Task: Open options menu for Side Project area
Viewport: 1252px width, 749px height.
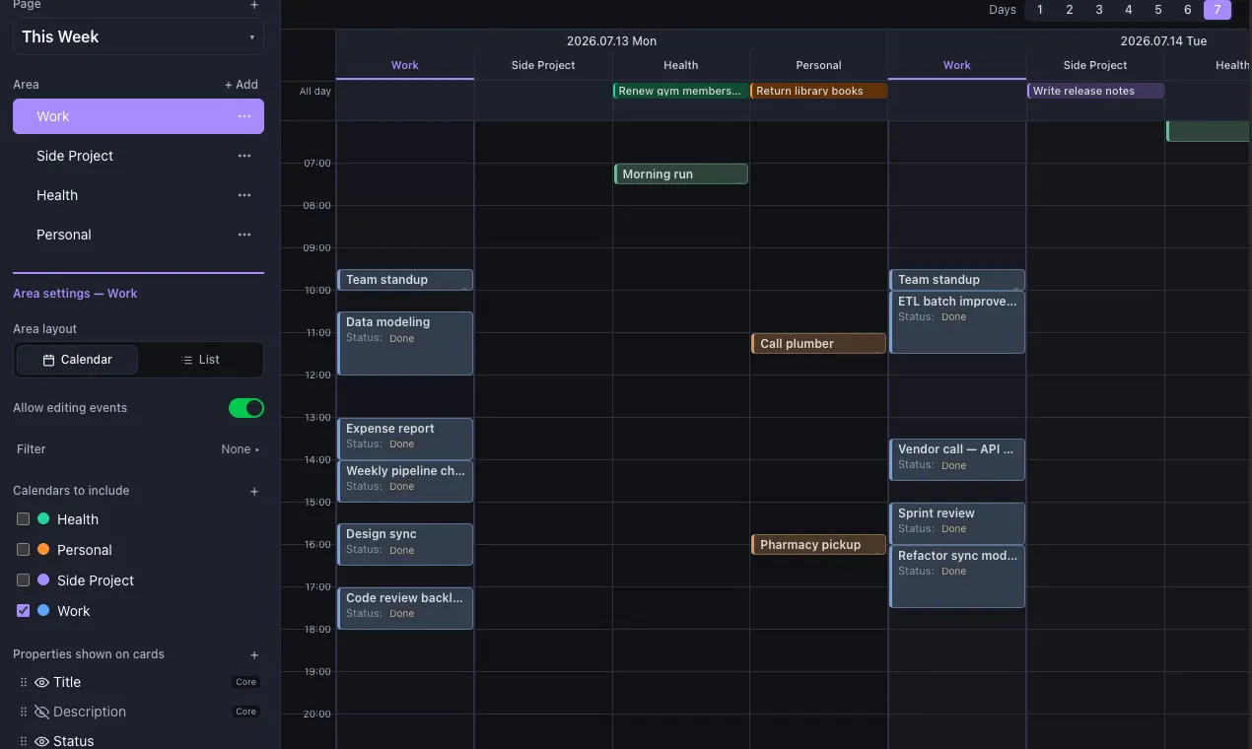Action: pos(244,156)
